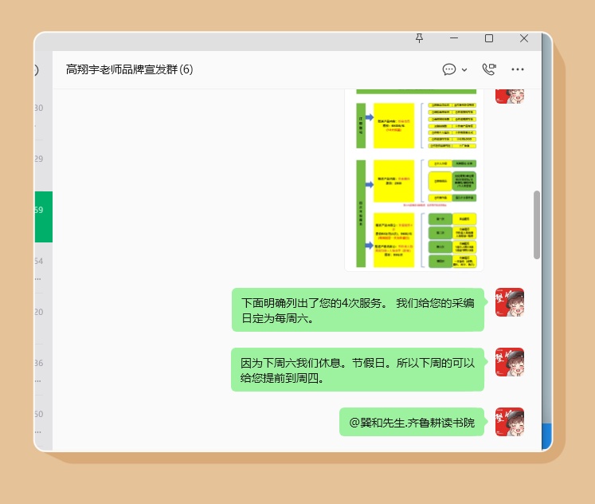This screenshot has height=504, width=595.
Task: Pin the chat window on top
Action: [x=420, y=38]
